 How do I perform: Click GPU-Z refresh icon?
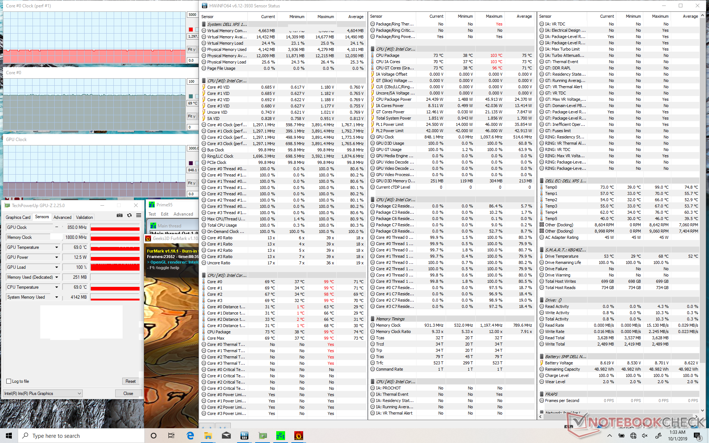(129, 215)
